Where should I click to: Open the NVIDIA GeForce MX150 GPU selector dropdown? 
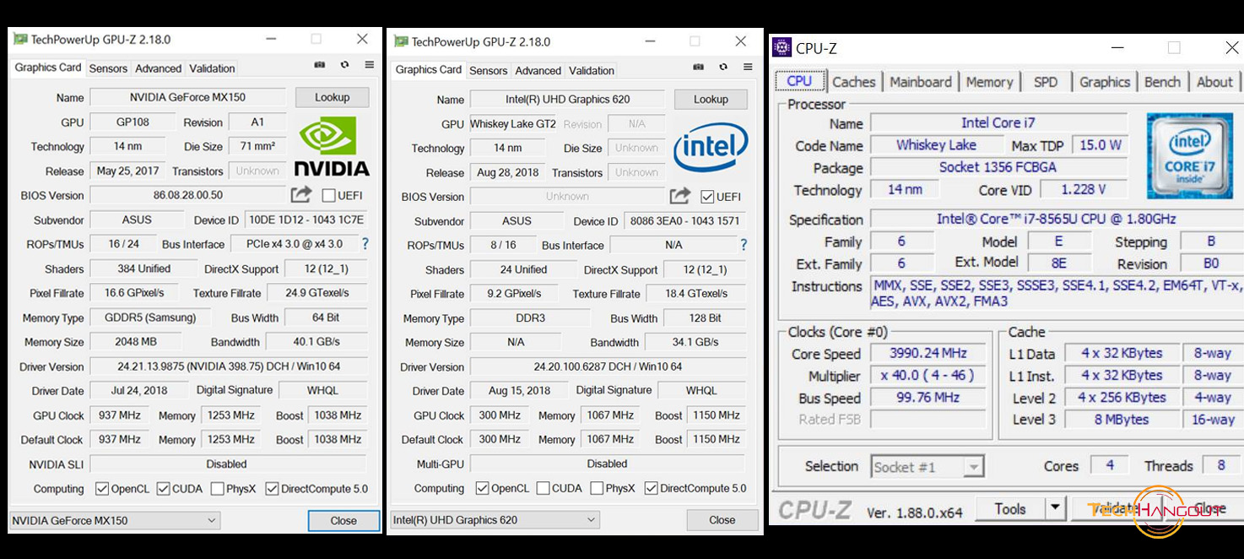pyautogui.click(x=115, y=520)
